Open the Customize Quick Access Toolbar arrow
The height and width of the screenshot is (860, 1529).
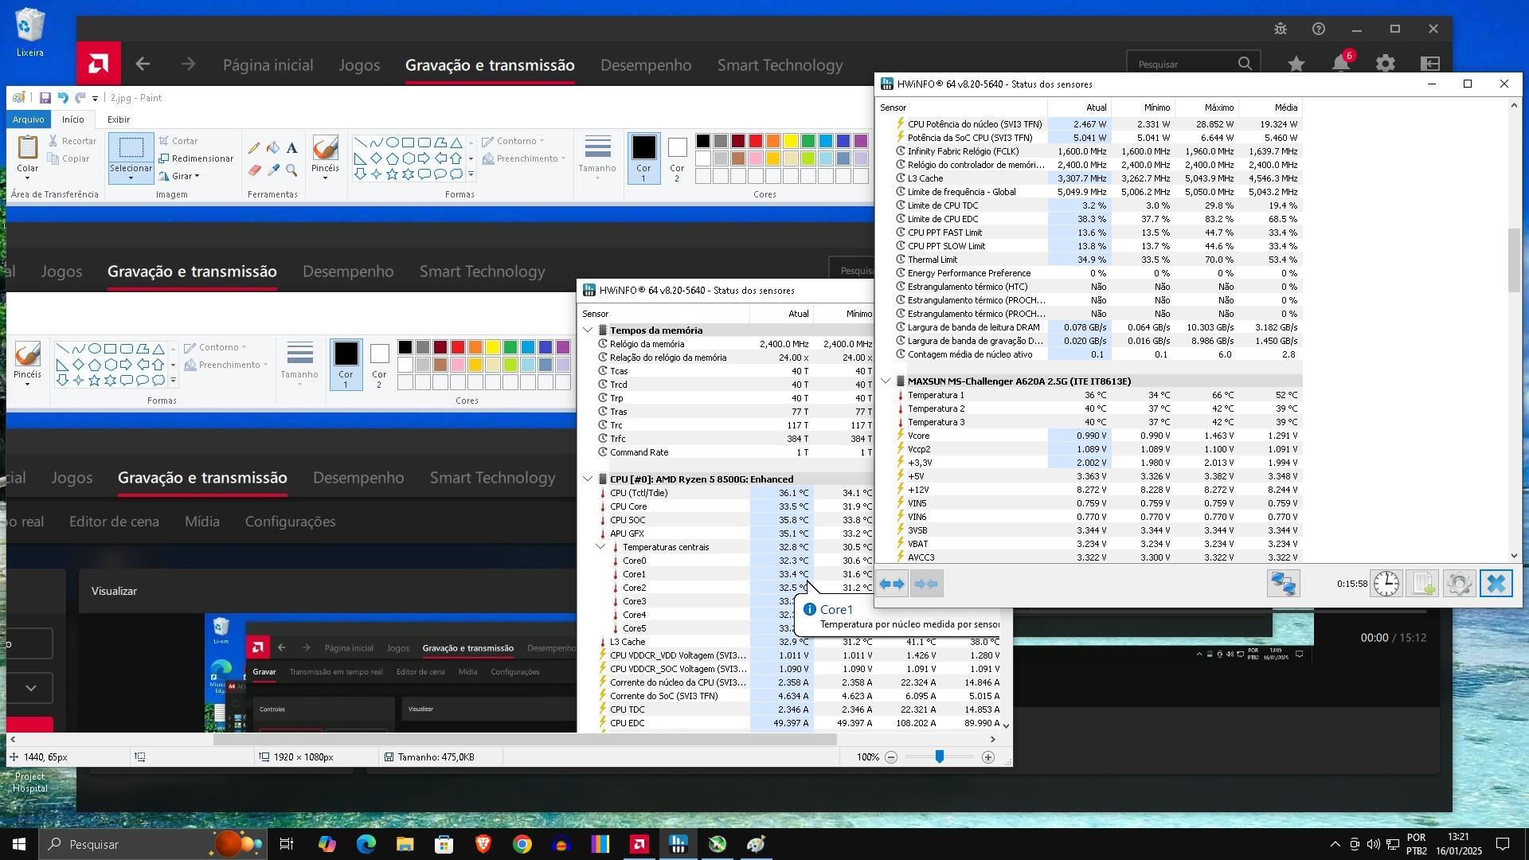click(95, 99)
